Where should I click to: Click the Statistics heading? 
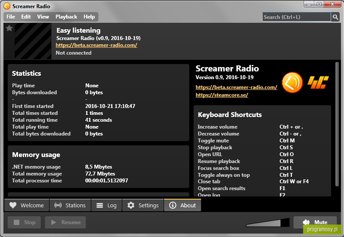[x=27, y=73]
